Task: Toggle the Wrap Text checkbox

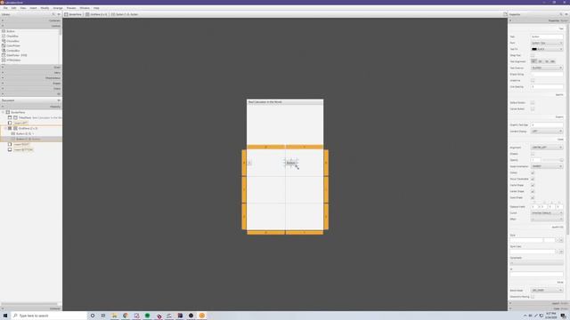Action: [x=533, y=55]
